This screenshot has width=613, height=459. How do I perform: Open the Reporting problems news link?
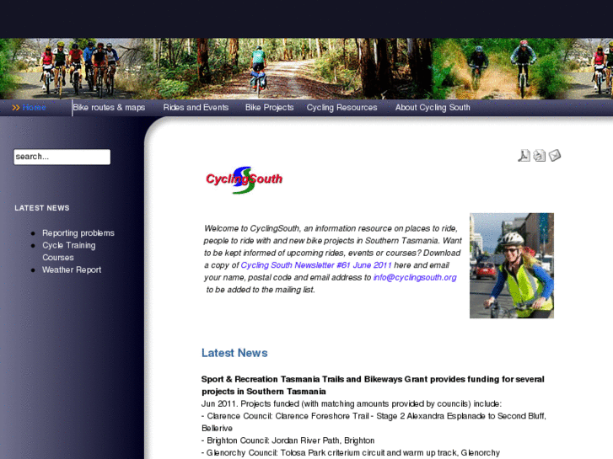tap(78, 232)
